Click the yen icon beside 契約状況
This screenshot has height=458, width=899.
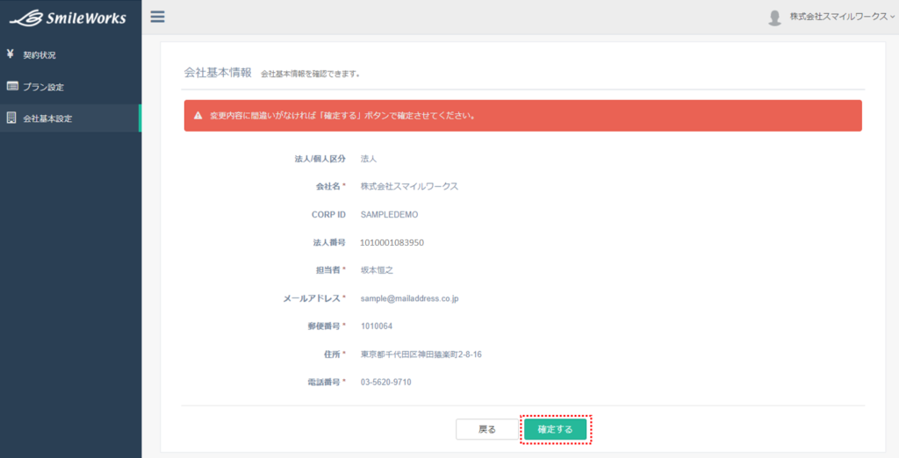point(10,54)
